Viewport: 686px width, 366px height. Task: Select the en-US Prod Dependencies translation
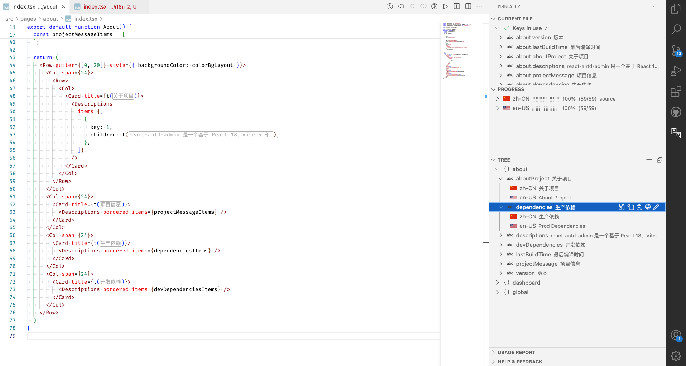(552, 226)
